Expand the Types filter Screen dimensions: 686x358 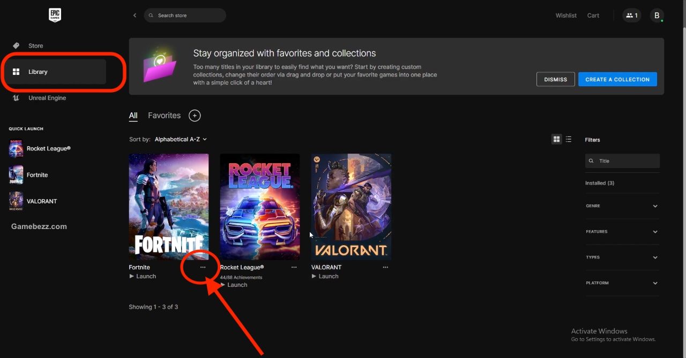pos(622,257)
